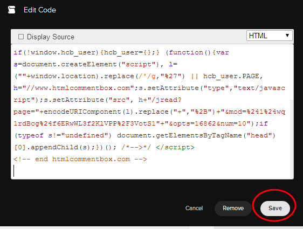Click the Squarespace logo icon
The width and height of the screenshot is (303, 229).
click(12, 10)
